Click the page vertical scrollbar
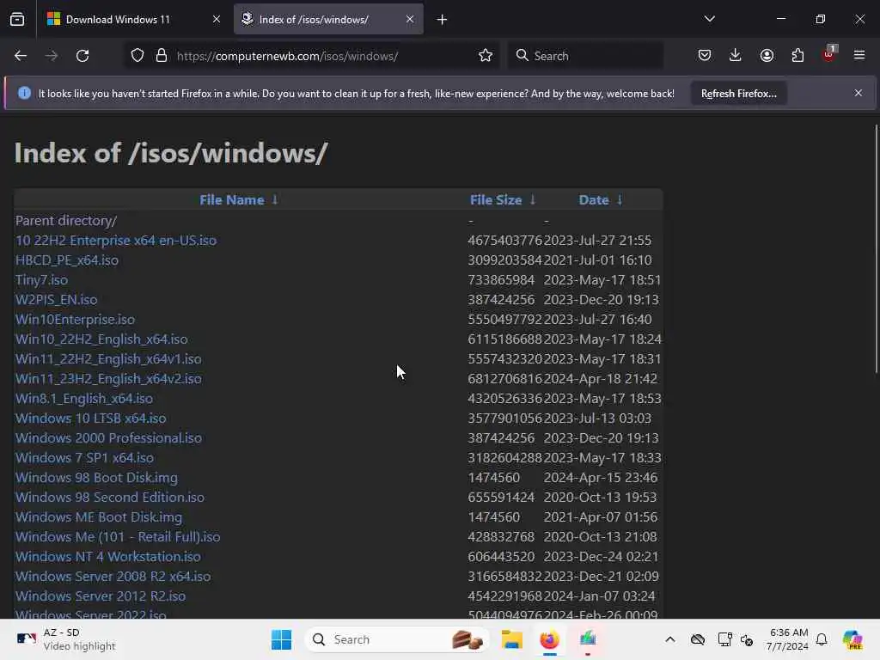880x660 pixels. tap(876, 248)
